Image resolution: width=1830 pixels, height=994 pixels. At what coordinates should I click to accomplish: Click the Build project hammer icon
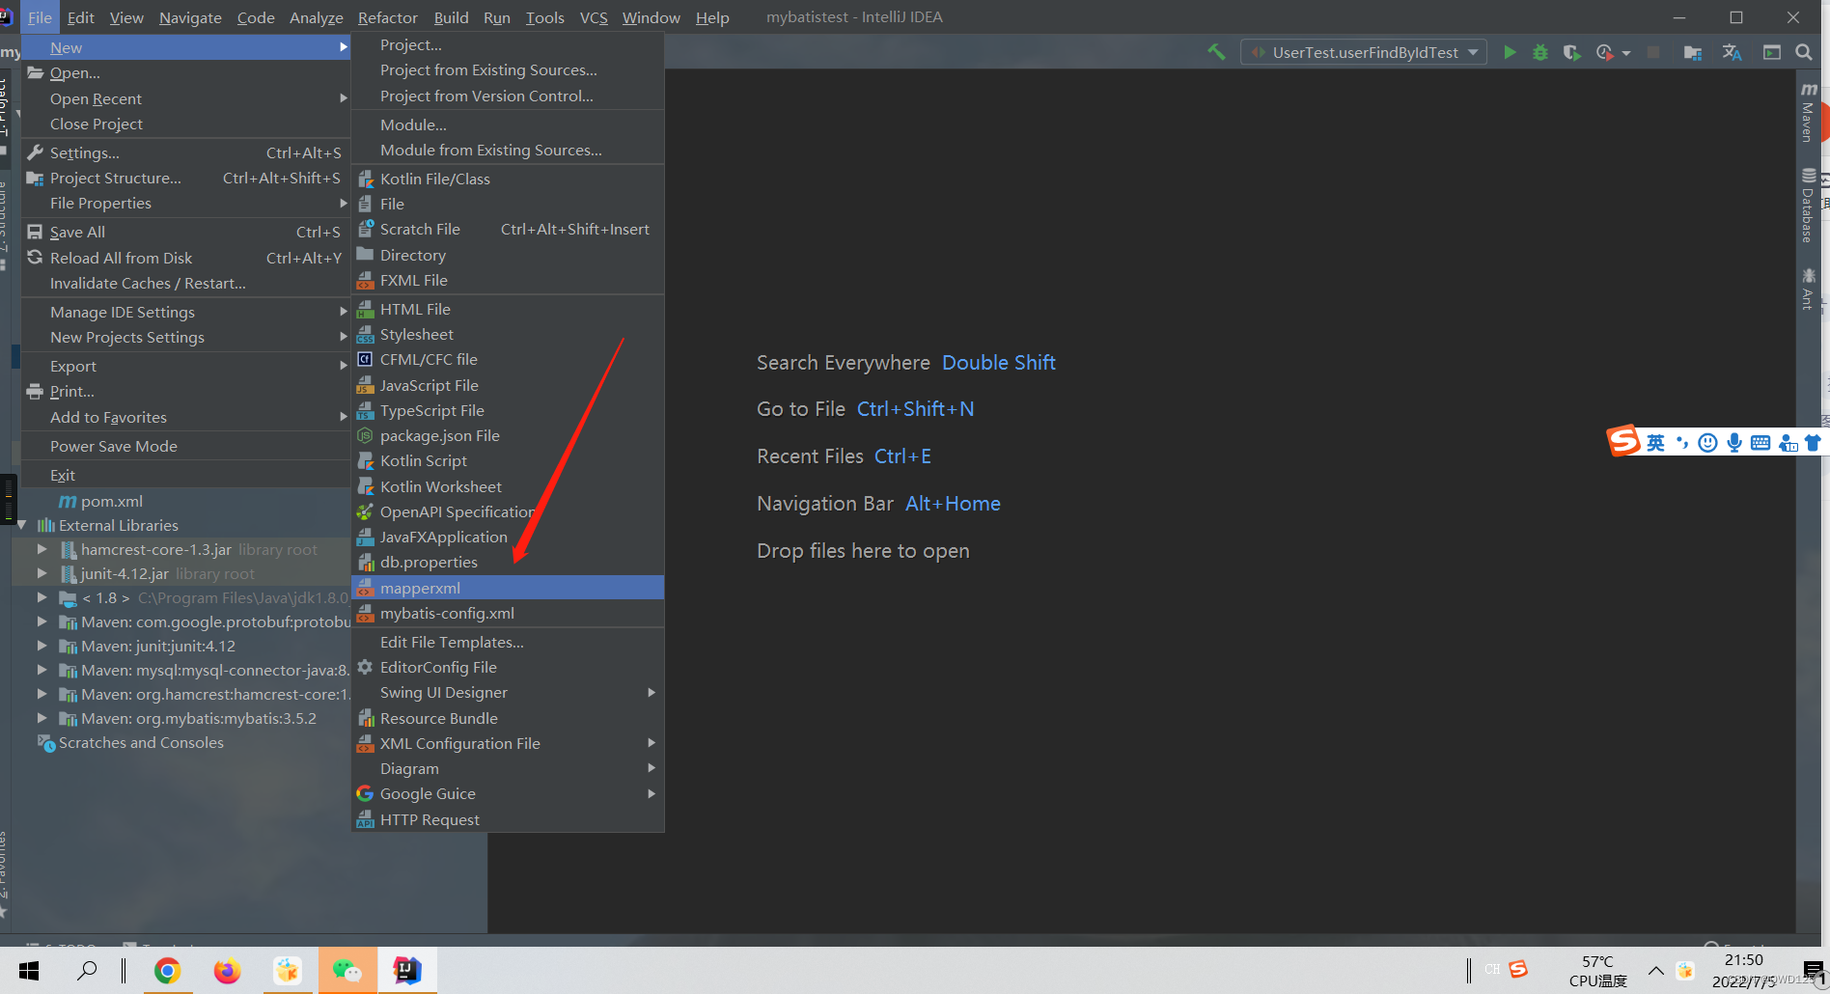pos(1216,52)
